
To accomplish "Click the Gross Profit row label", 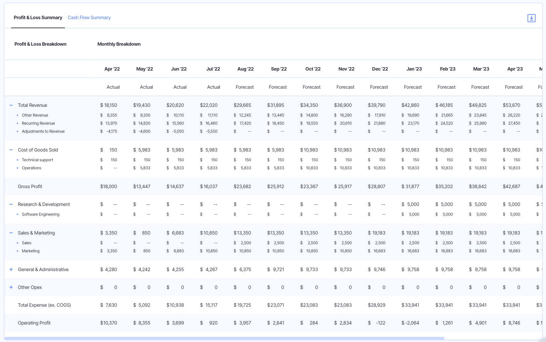I will [x=30, y=186].
